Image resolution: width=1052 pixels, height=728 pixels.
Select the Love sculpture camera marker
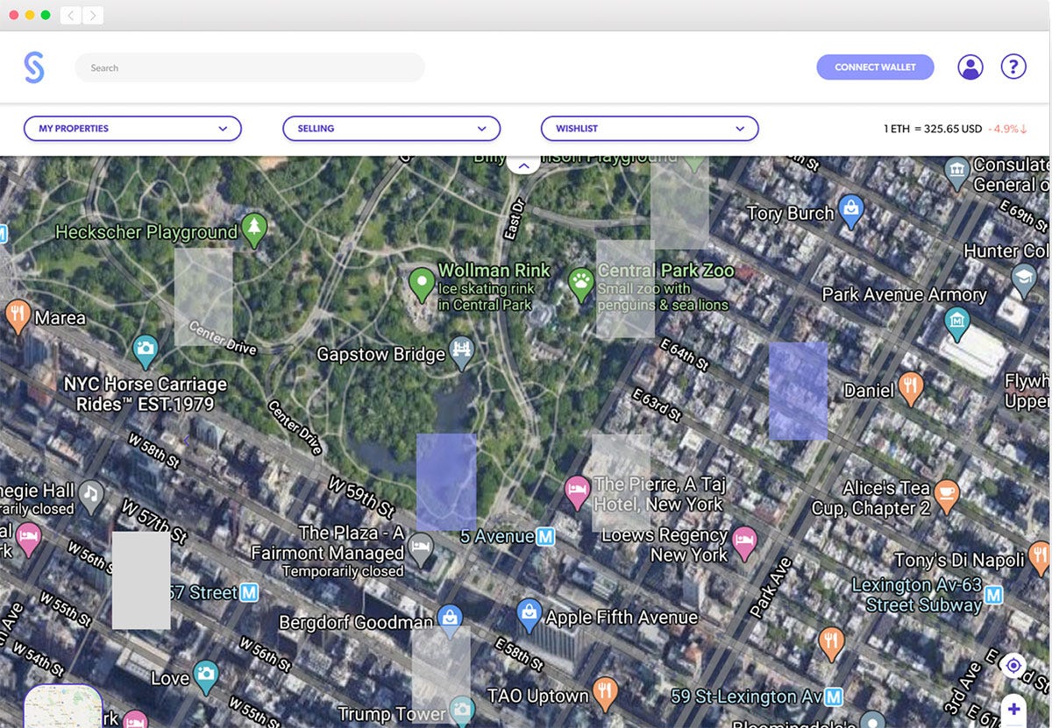tap(205, 677)
